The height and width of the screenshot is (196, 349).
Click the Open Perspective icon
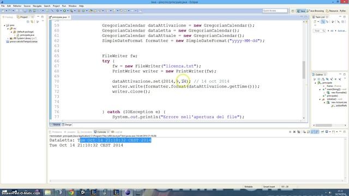293,11
